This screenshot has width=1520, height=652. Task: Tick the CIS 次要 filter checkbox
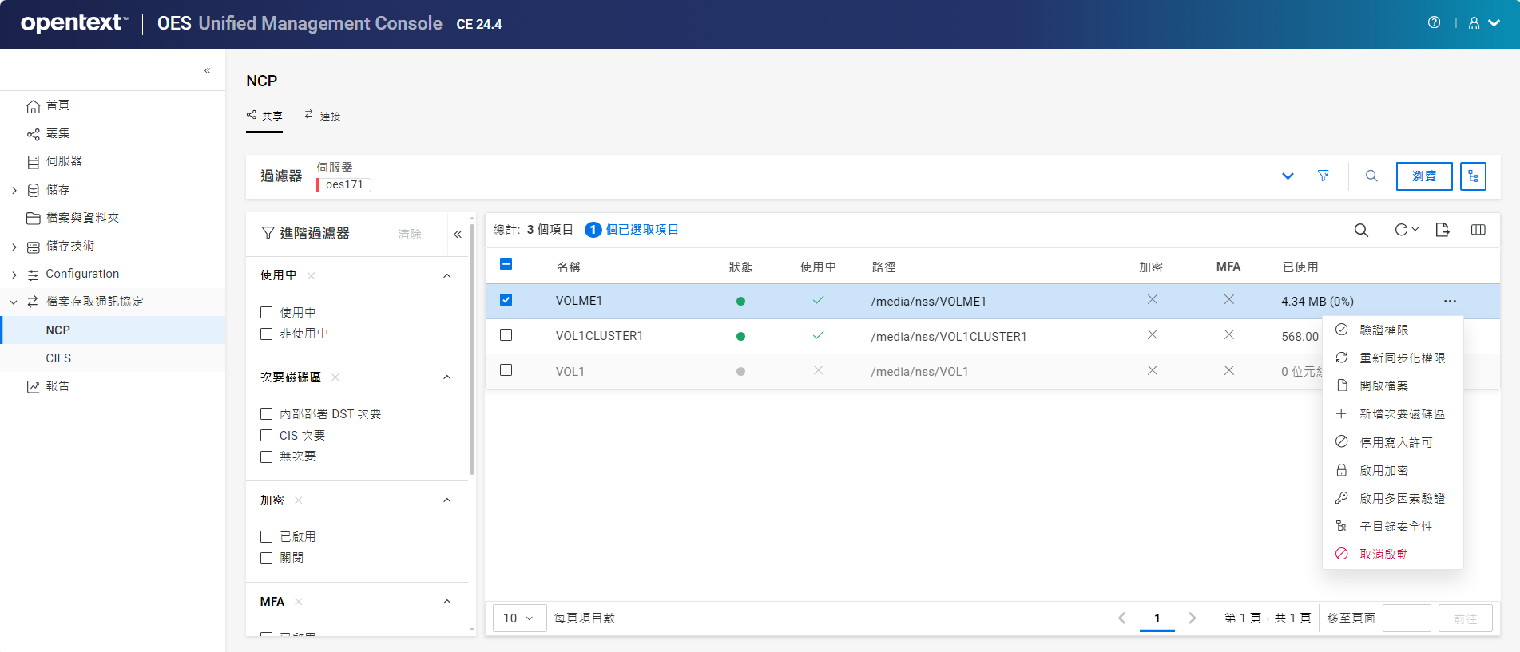pos(267,435)
